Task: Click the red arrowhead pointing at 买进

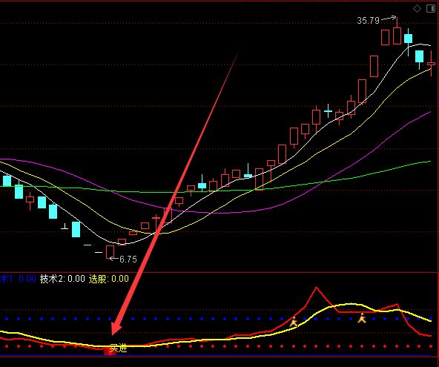Action: pos(116,326)
